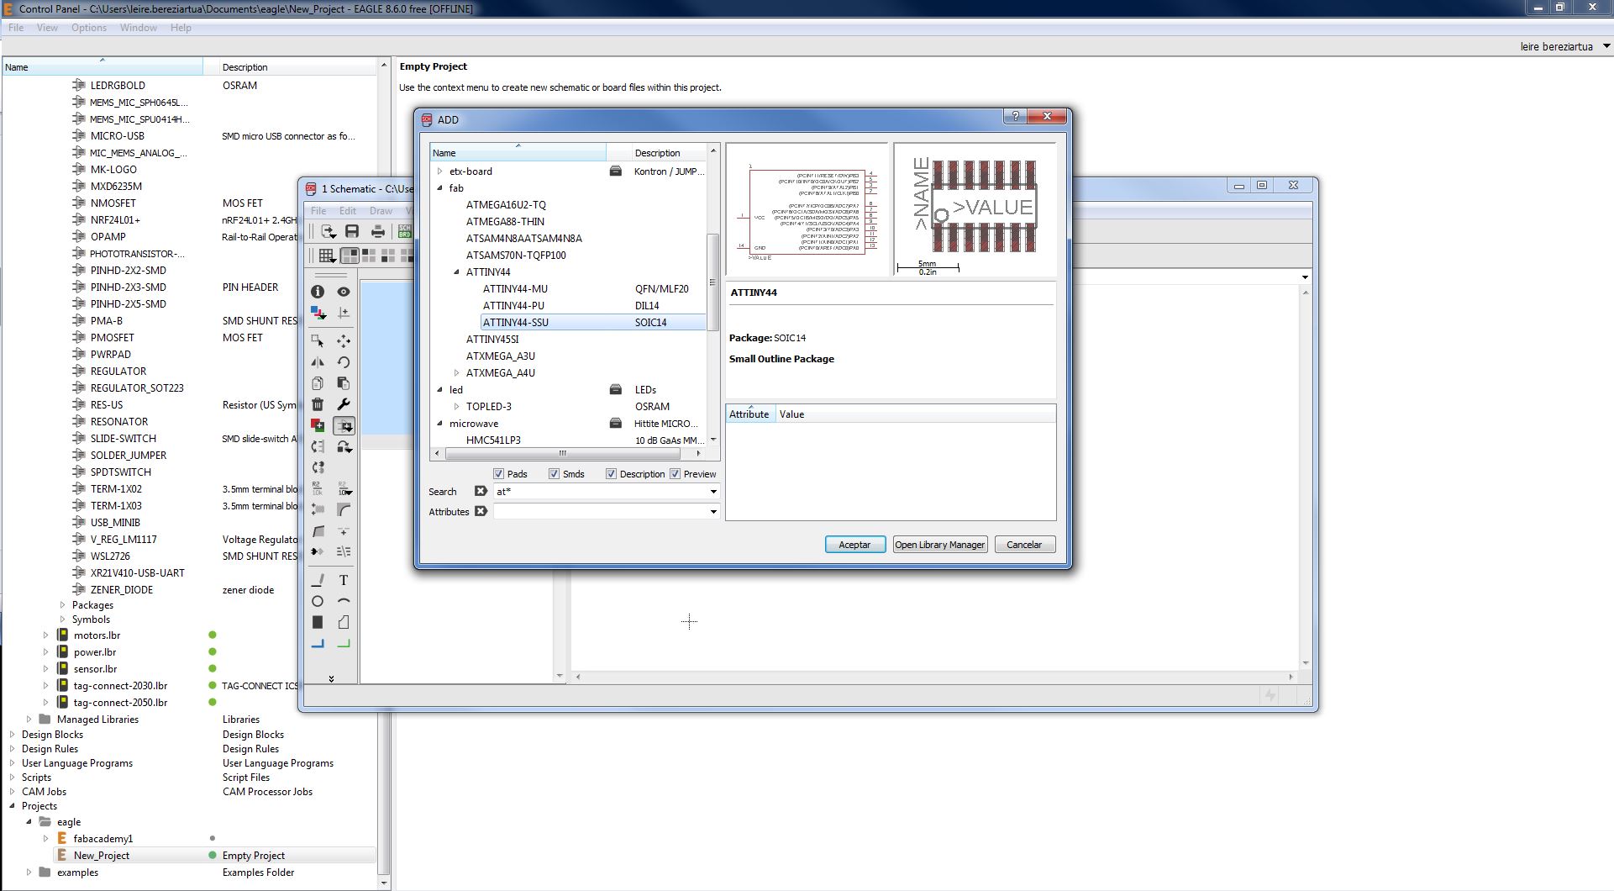Choose the Arc drawing tool
The image size is (1614, 891).
pos(344,601)
